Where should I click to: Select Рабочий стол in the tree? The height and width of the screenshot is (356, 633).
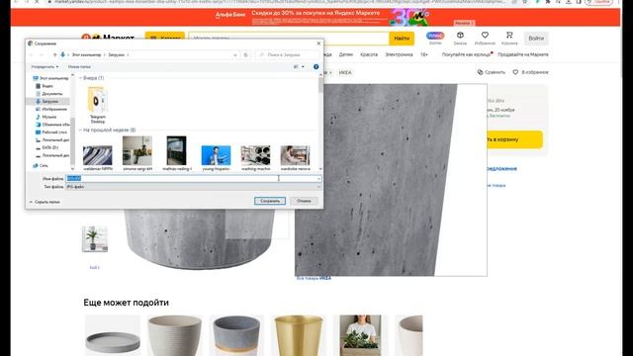50,132
